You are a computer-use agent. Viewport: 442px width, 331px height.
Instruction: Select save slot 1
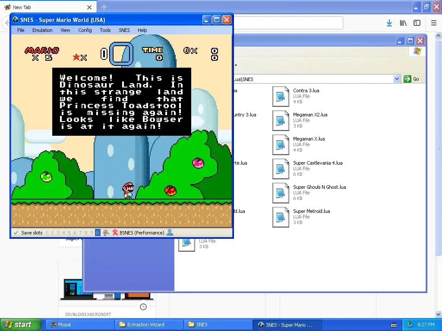pyautogui.click(x=47, y=233)
